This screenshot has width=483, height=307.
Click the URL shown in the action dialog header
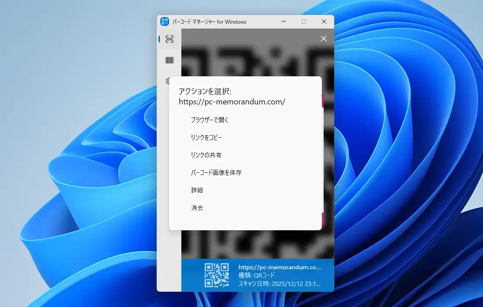232,102
